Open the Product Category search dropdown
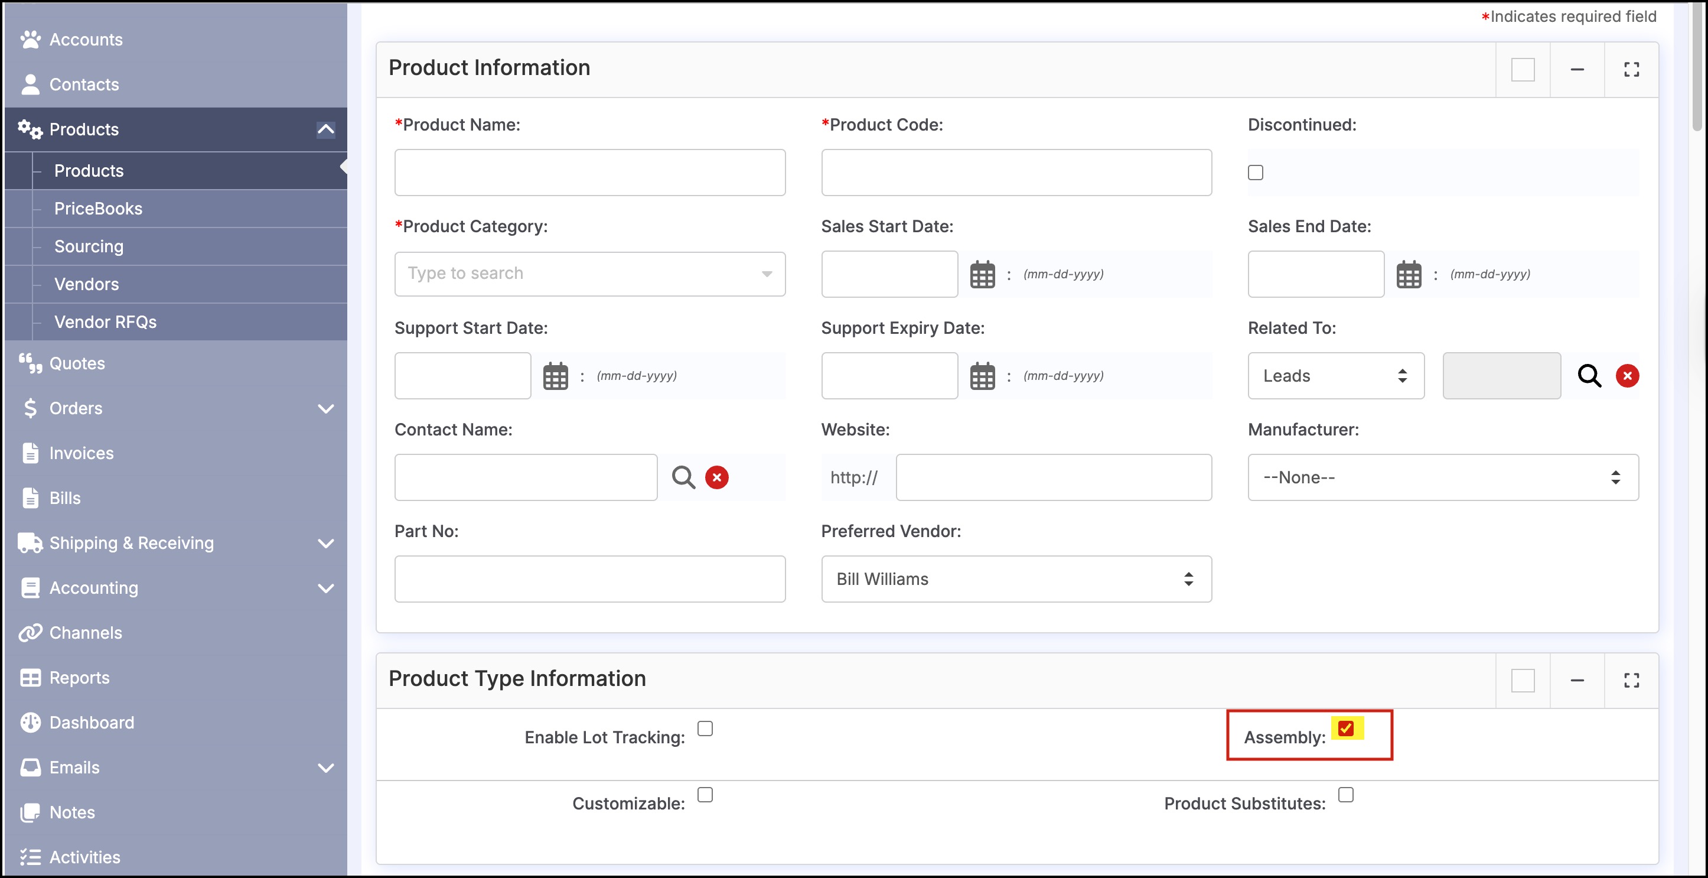 click(x=589, y=274)
